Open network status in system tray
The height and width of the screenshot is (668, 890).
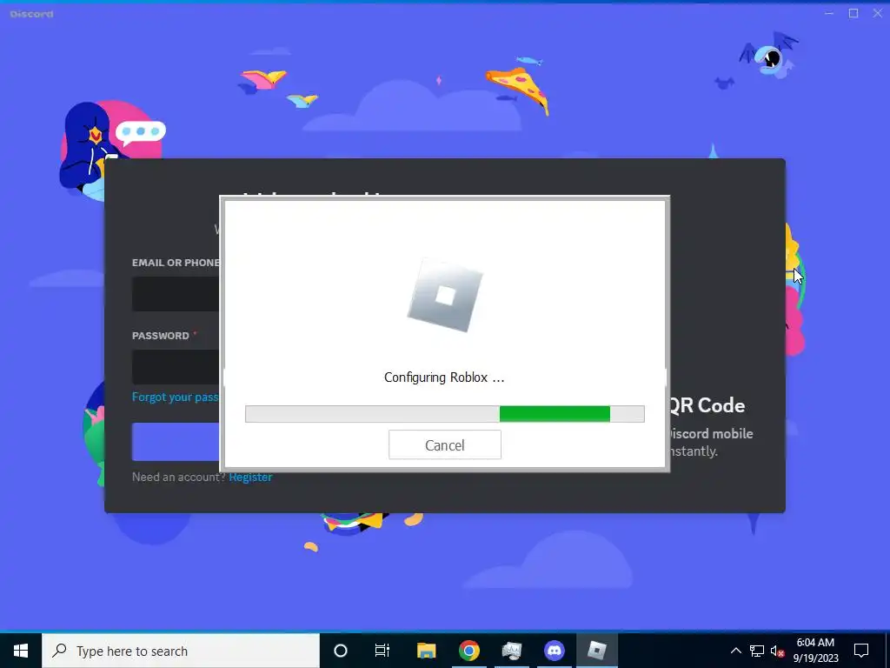(x=757, y=651)
